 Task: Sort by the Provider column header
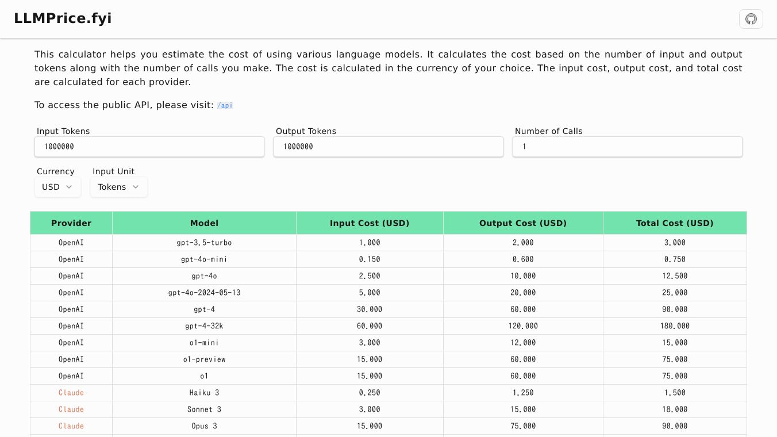coord(71,223)
